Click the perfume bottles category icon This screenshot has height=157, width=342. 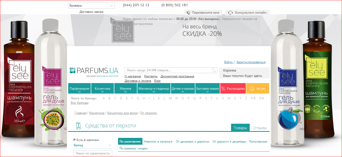(78, 126)
